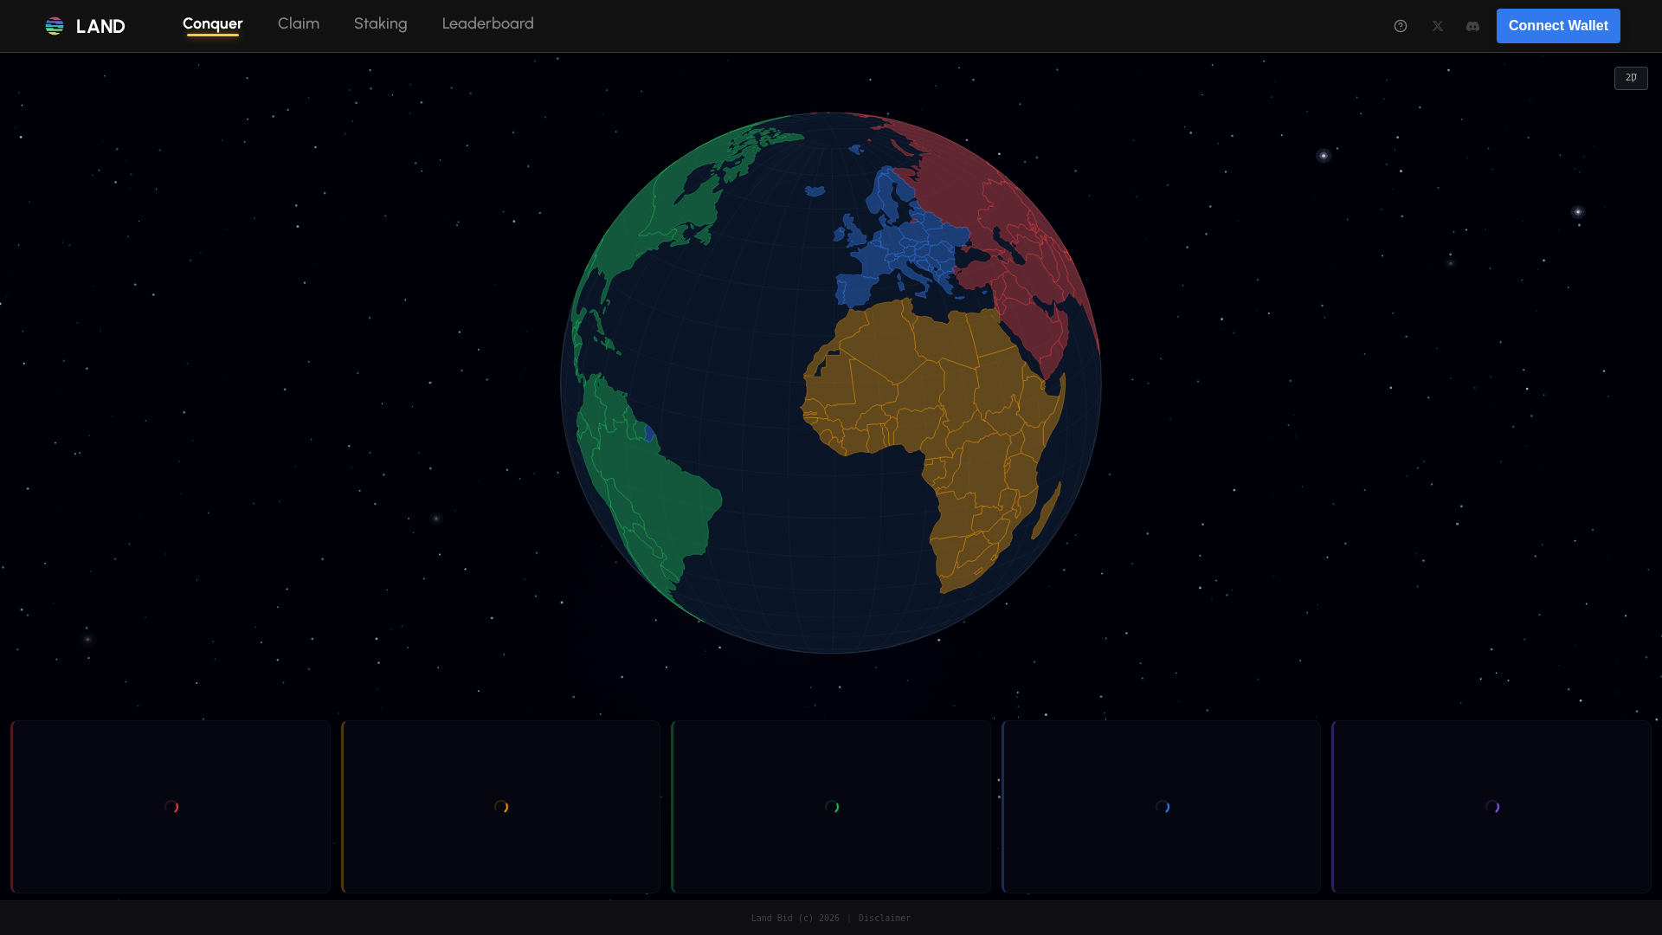
Task: Switch globe to 2D view
Action: (x=1631, y=78)
